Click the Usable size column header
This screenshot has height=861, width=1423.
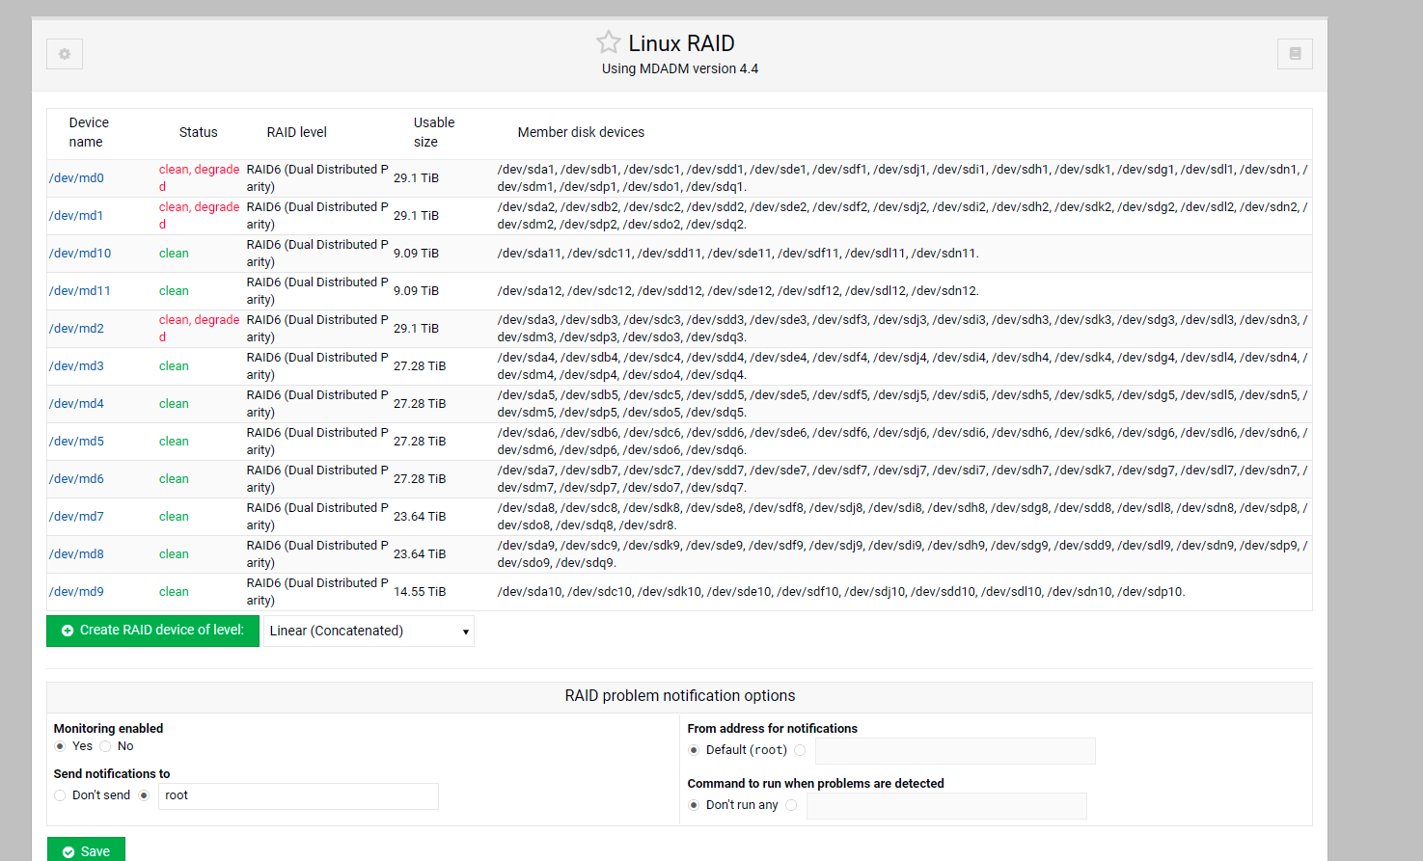[x=433, y=132]
